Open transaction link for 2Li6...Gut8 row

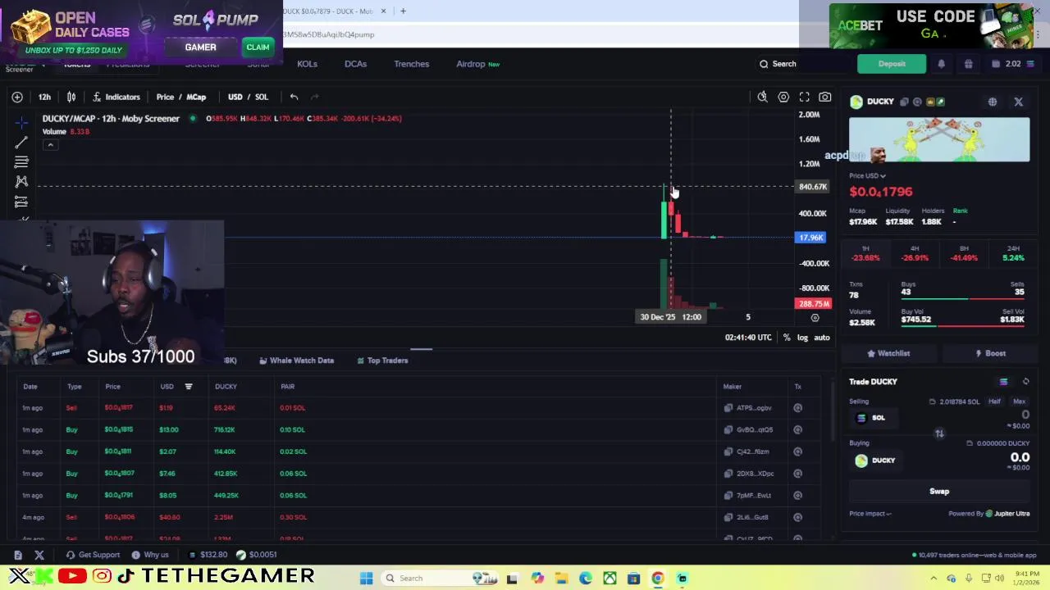coord(797,518)
